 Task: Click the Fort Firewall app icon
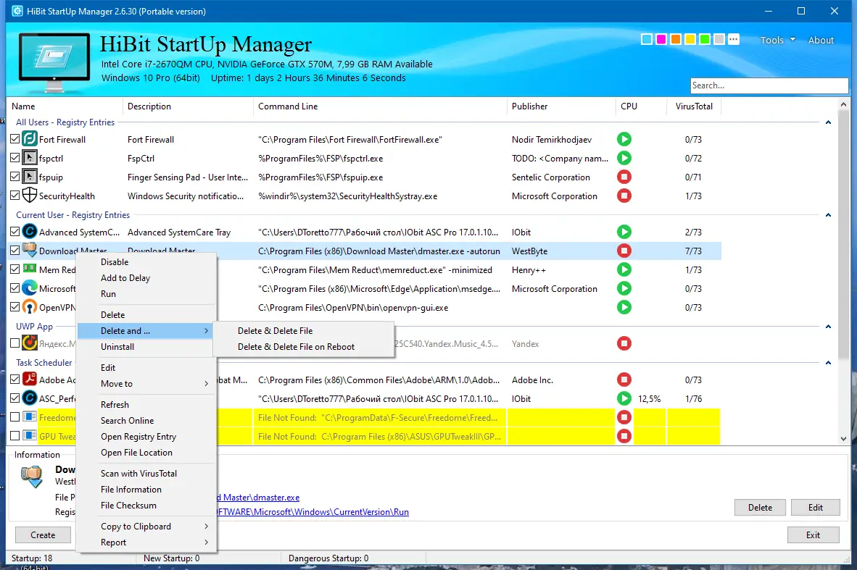coord(30,139)
